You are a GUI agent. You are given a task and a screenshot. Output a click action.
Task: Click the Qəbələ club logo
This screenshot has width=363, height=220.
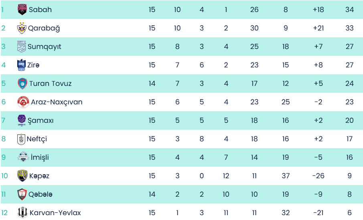pyautogui.click(x=22, y=194)
